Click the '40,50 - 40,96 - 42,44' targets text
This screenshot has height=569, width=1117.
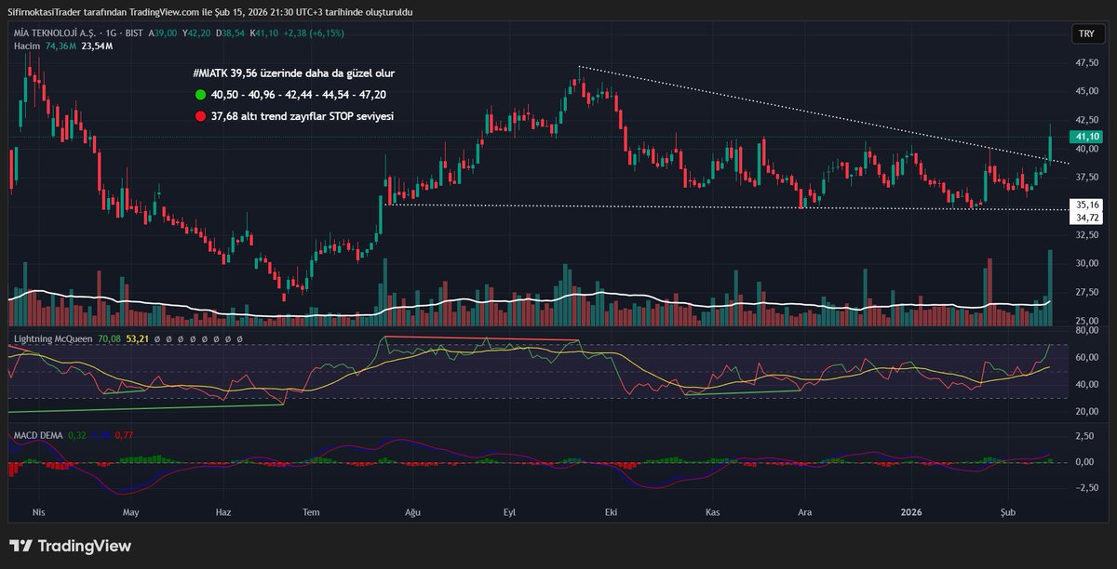(299, 94)
